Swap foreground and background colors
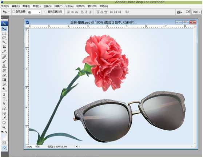 6,132
